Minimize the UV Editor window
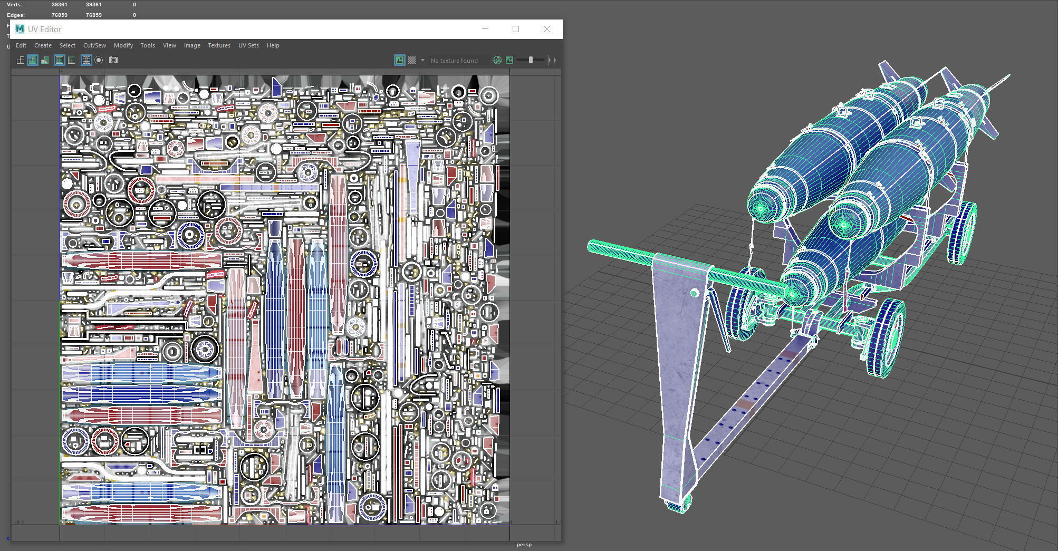The image size is (1058, 551). point(485,29)
